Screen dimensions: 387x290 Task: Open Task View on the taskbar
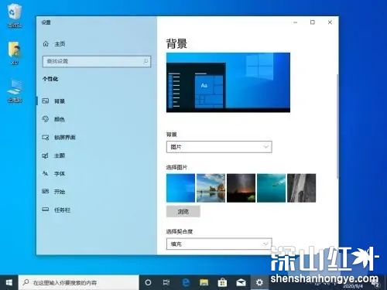[x=166, y=282]
